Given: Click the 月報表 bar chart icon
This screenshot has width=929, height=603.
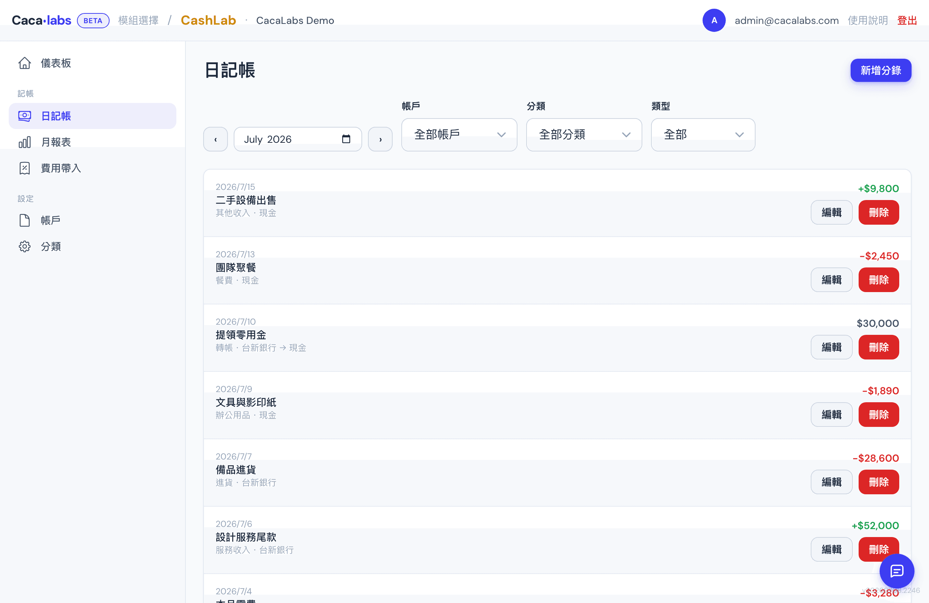Looking at the screenshot, I should coord(25,142).
